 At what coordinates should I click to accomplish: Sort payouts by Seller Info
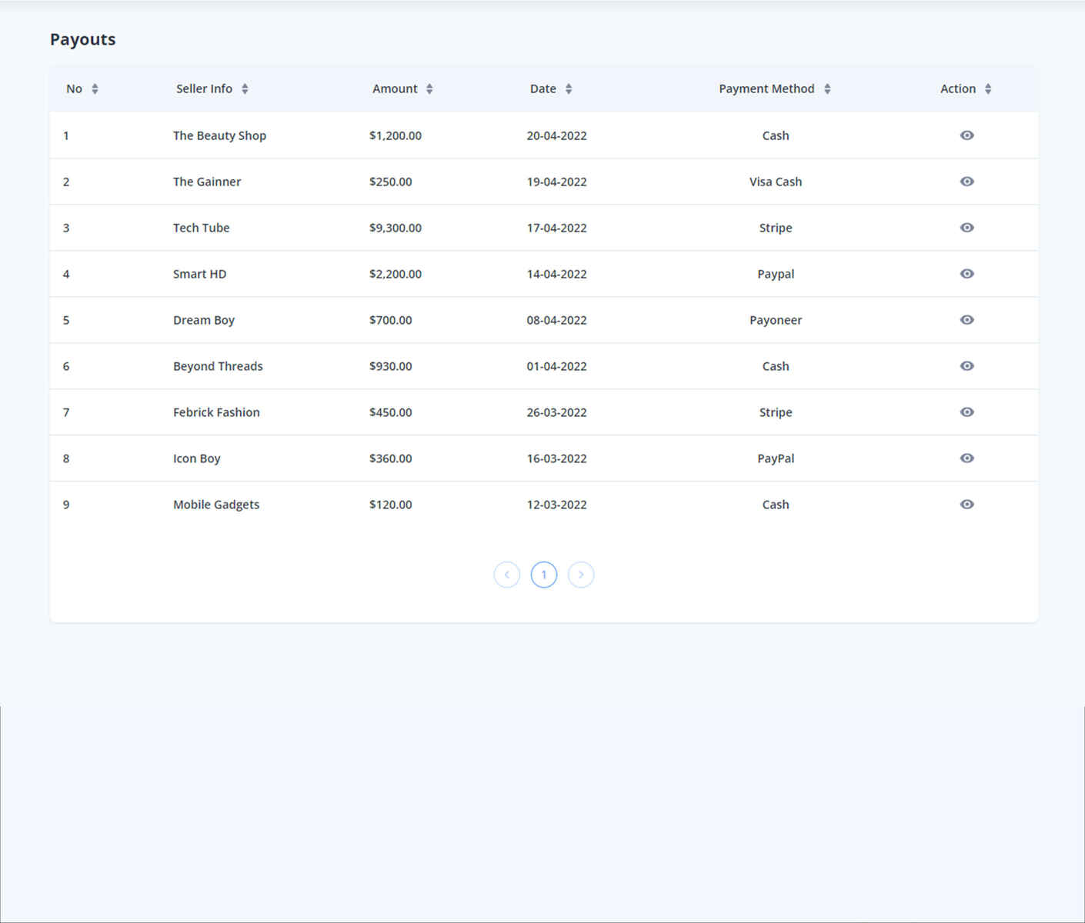tap(245, 89)
